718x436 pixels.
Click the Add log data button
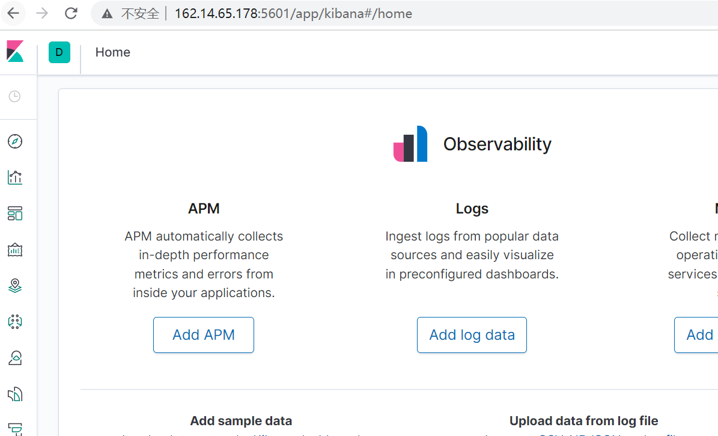472,335
